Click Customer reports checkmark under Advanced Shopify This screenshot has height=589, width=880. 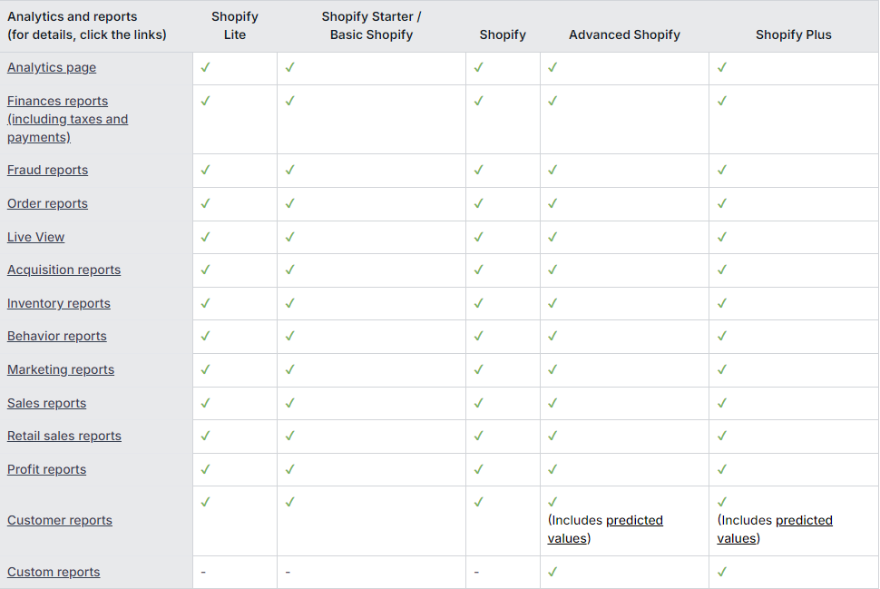coord(552,502)
